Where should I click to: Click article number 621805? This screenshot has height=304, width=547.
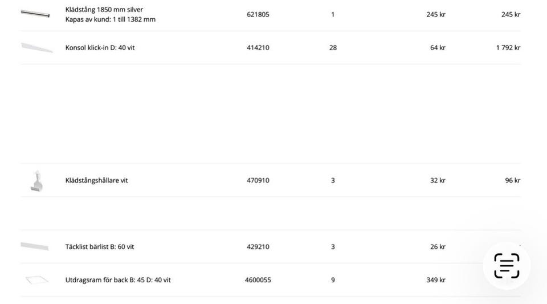[x=258, y=14]
